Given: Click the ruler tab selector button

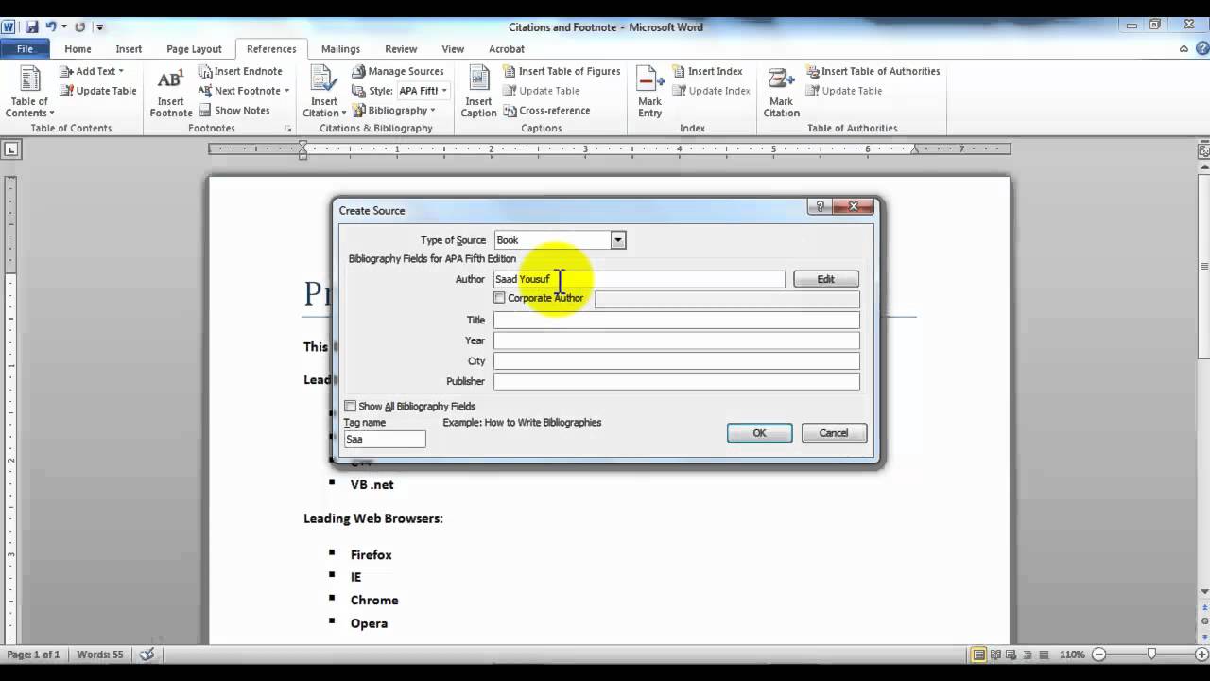Looking at the screenshot, I should [10, 149].
